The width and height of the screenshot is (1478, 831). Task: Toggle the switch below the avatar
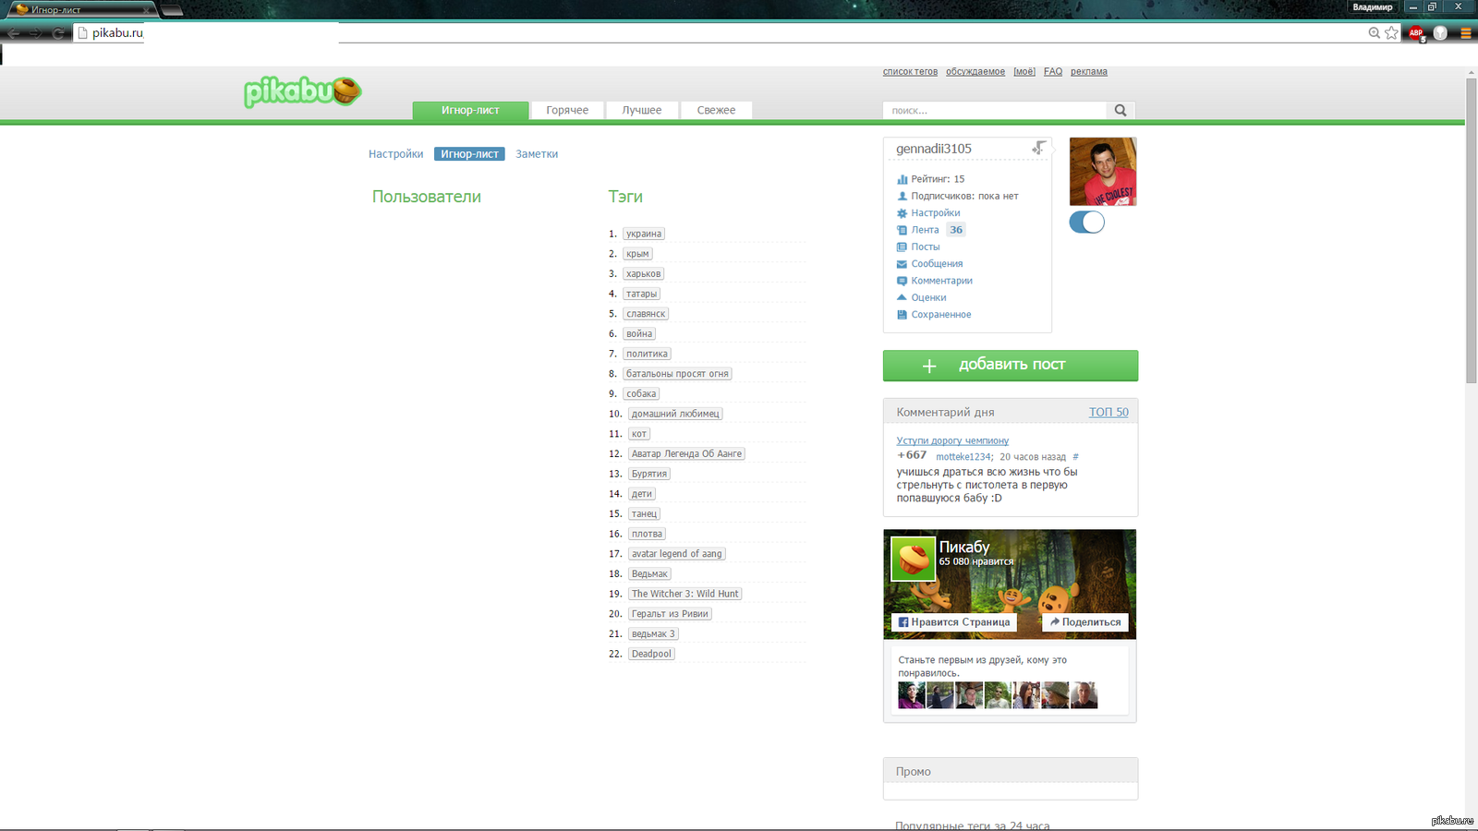pos(1086,223)
